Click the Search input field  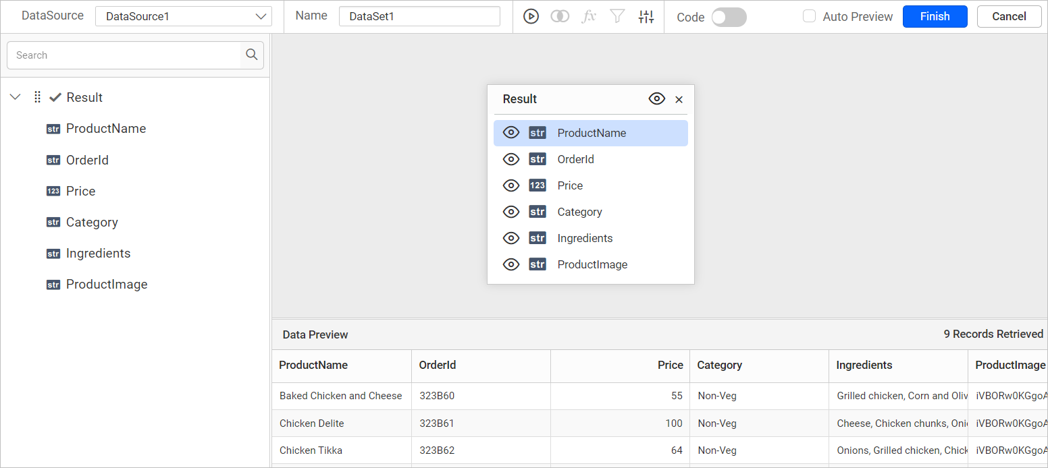tap(124, 55)
